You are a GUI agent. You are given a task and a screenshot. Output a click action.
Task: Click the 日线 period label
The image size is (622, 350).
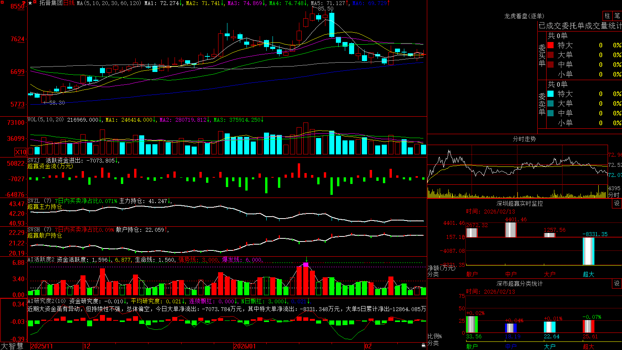[x=69, y=3]
